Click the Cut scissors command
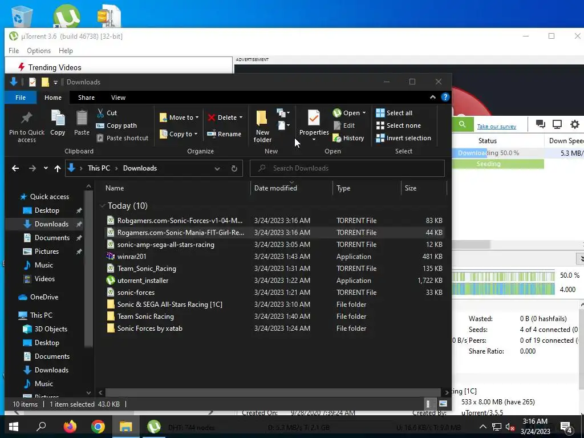The width and height of the screenshot is (584, 438). click(x=107, y=113)
